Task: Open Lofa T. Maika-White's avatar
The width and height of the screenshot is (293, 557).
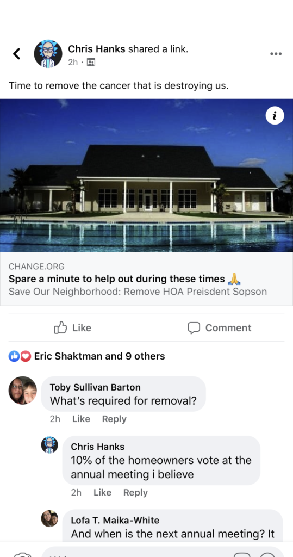Action: [x=49, y=518]
